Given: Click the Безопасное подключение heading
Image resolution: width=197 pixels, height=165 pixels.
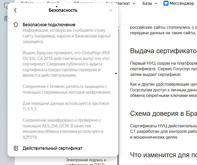Looking at the screenshot, I should click(49, 25).
